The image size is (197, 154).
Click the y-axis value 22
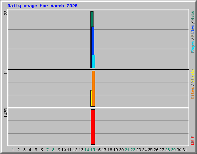point(6,13)
